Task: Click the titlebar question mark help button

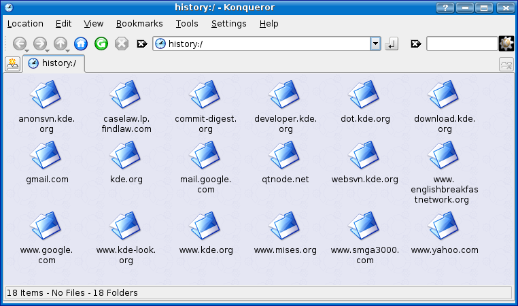Action: coord(445,7)
